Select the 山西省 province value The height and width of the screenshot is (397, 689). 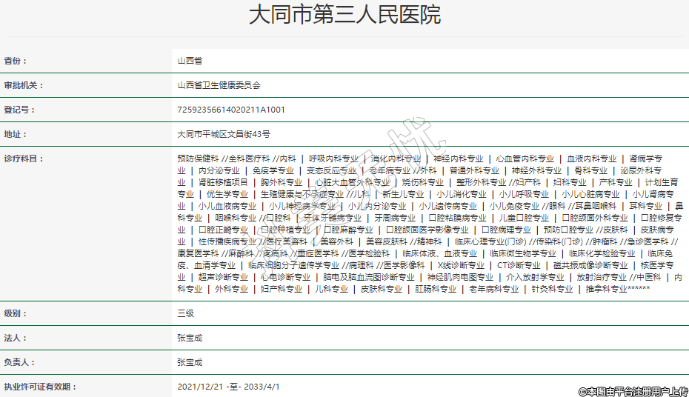pyautogui.click(x=190, y=61)
